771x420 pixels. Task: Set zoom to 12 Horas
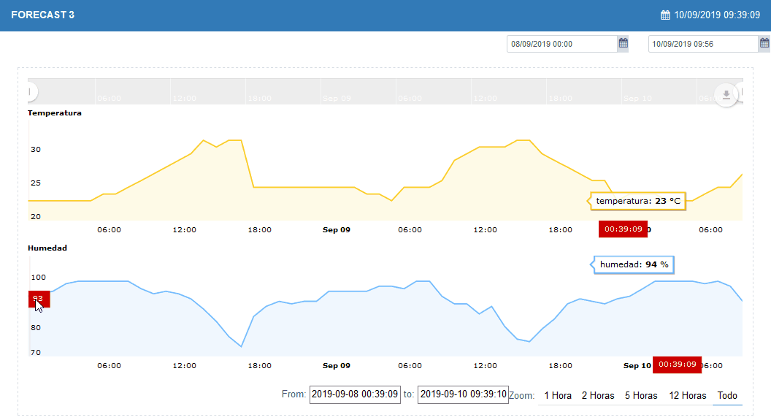(688, 395)
